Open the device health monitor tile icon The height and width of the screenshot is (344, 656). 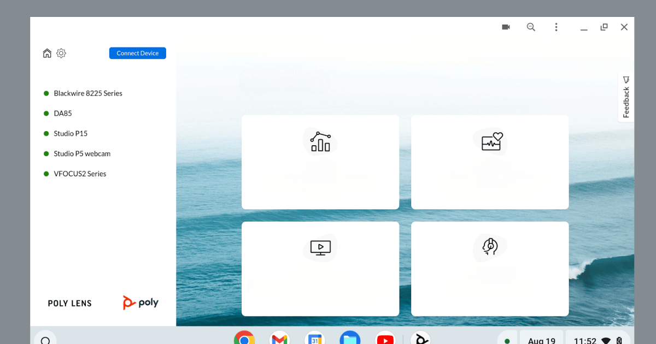point(490,141)
